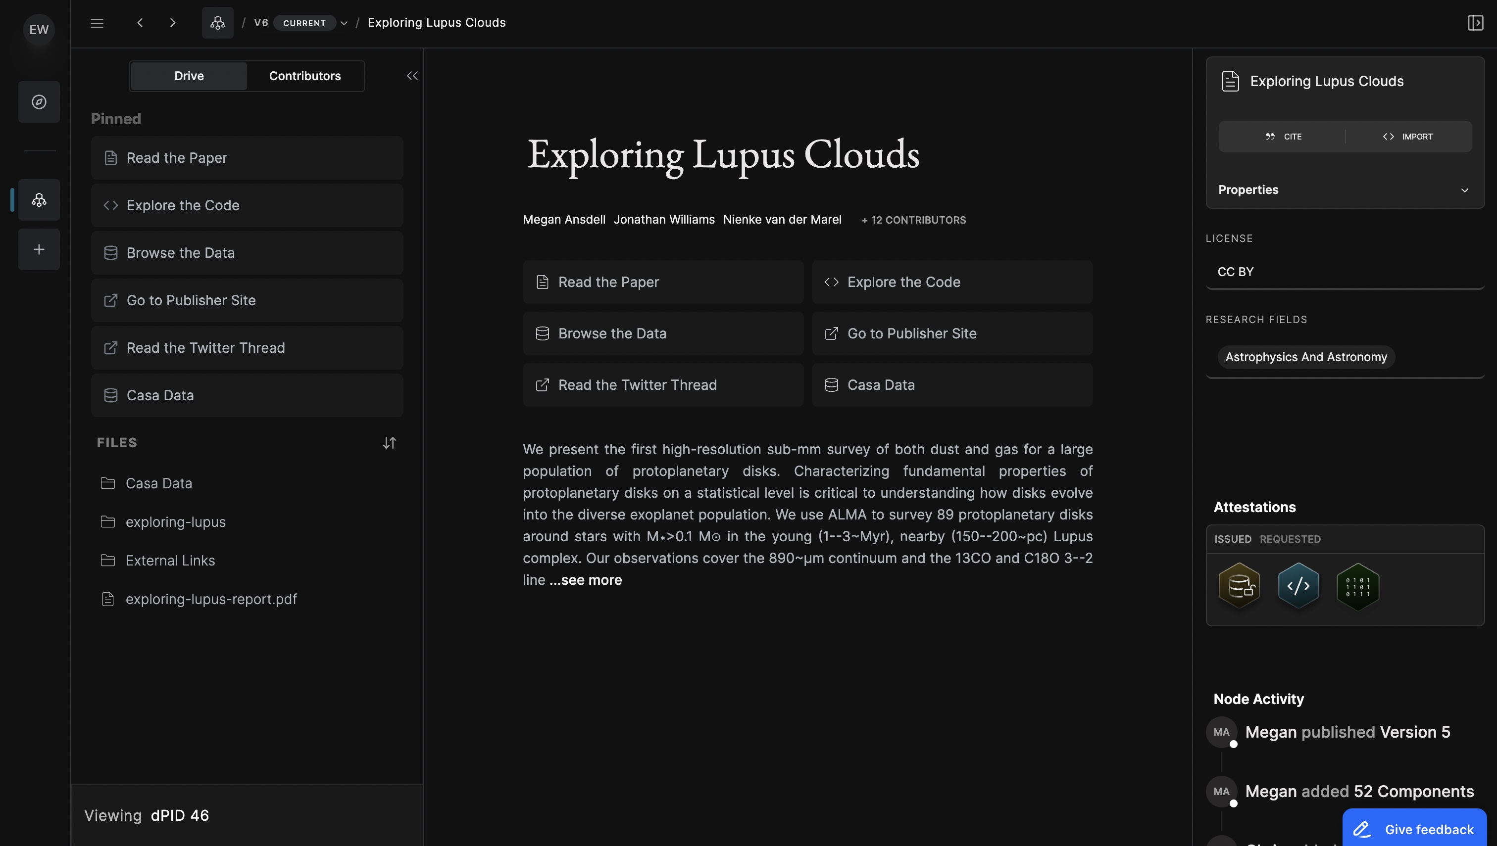This screenshot has width=1497, height=846.
Task: Click the plus icon to add a node
Action: click(39, 249)
